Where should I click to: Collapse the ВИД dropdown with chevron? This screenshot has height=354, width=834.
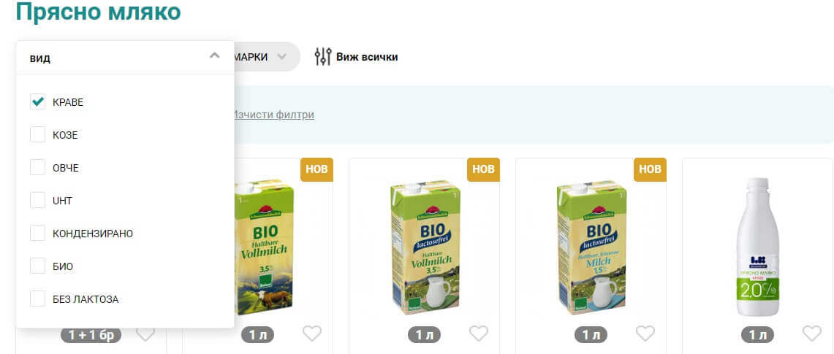point(214,56)
